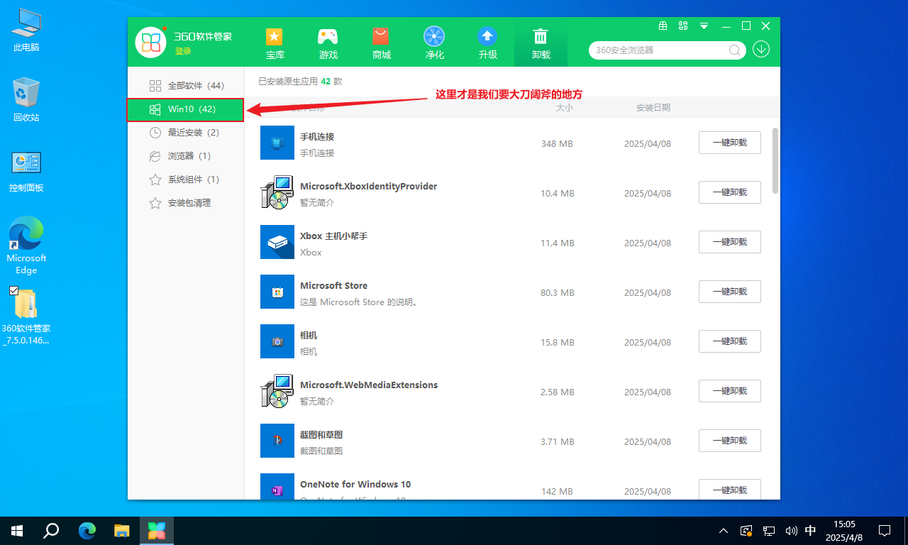
Task: Click the Microsoft.WebMediaExtensions name text
Action: 369,385
